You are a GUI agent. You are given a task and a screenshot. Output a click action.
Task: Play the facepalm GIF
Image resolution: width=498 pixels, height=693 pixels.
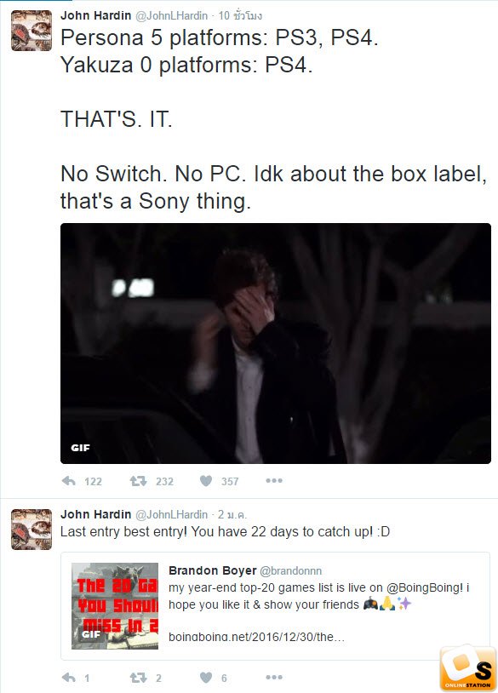click(x=276, y=343)
